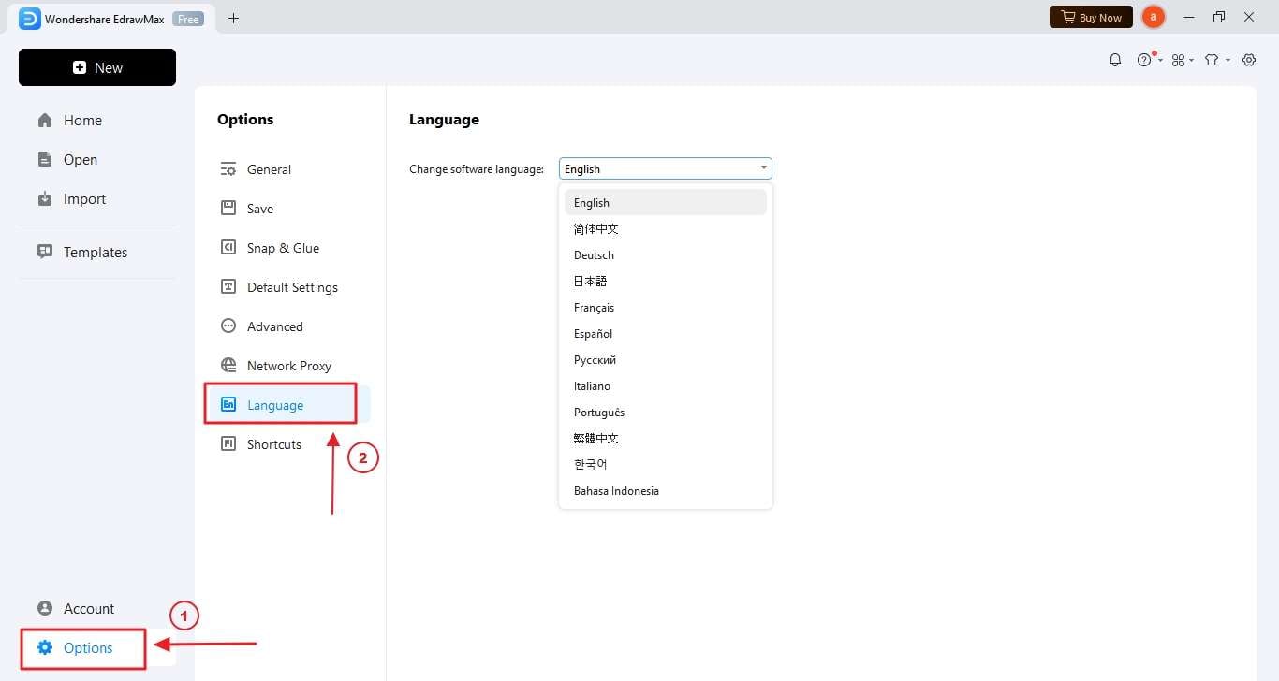
Task: Click the Import icon in sidebar
Action: 45,199
